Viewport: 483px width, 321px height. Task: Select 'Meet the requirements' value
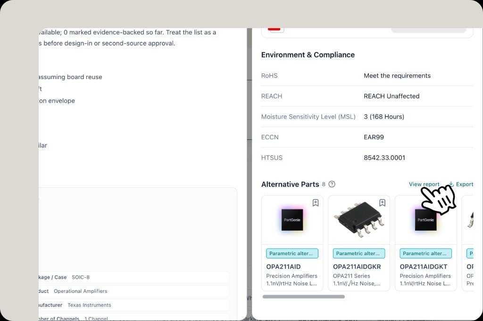pos(397,76)
